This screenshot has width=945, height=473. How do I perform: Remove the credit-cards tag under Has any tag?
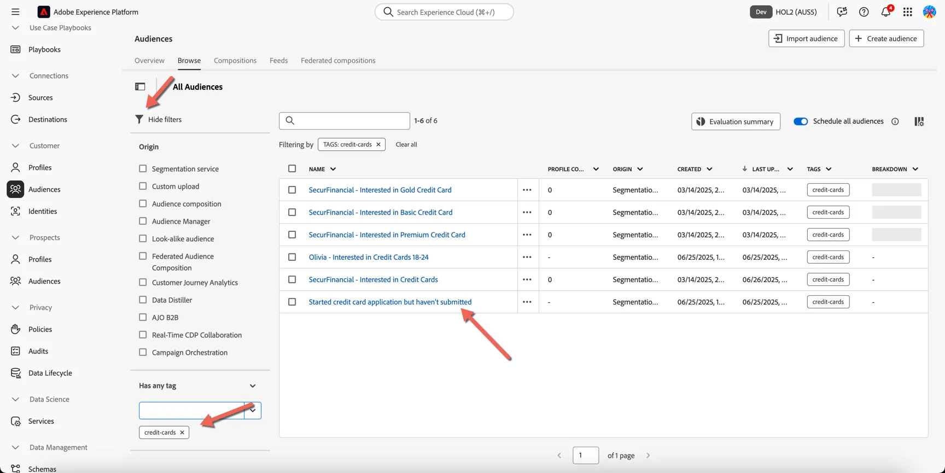pyautogui.click(x=182, y=433)
